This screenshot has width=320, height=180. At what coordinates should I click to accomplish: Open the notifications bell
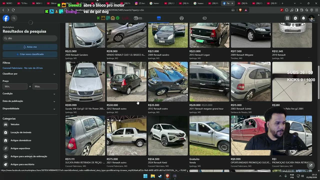click(x=303, y=18)
